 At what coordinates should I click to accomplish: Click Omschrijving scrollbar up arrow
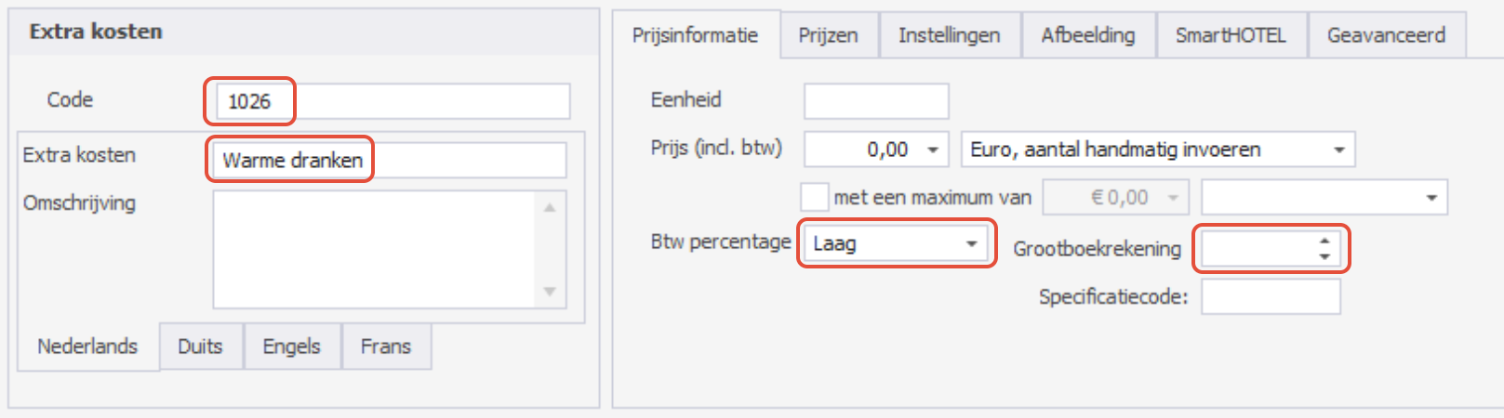tap(550, 207)
